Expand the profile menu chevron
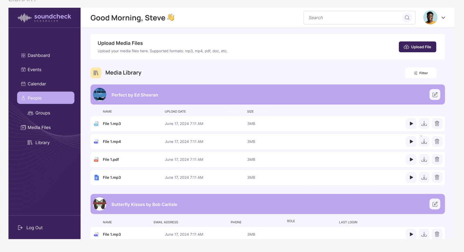464x252 pixels. pyautogui.click(x=443, y=18)
